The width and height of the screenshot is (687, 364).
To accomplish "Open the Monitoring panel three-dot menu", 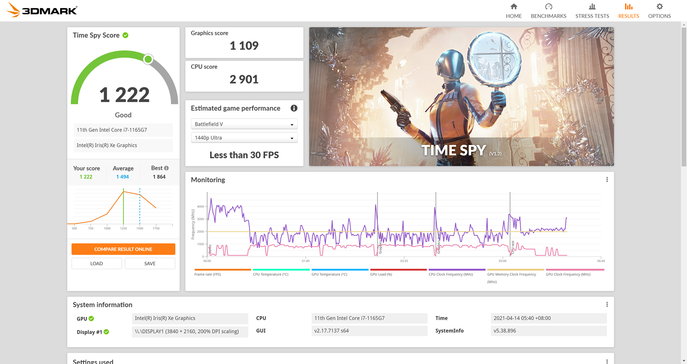I will pos(607,180).
